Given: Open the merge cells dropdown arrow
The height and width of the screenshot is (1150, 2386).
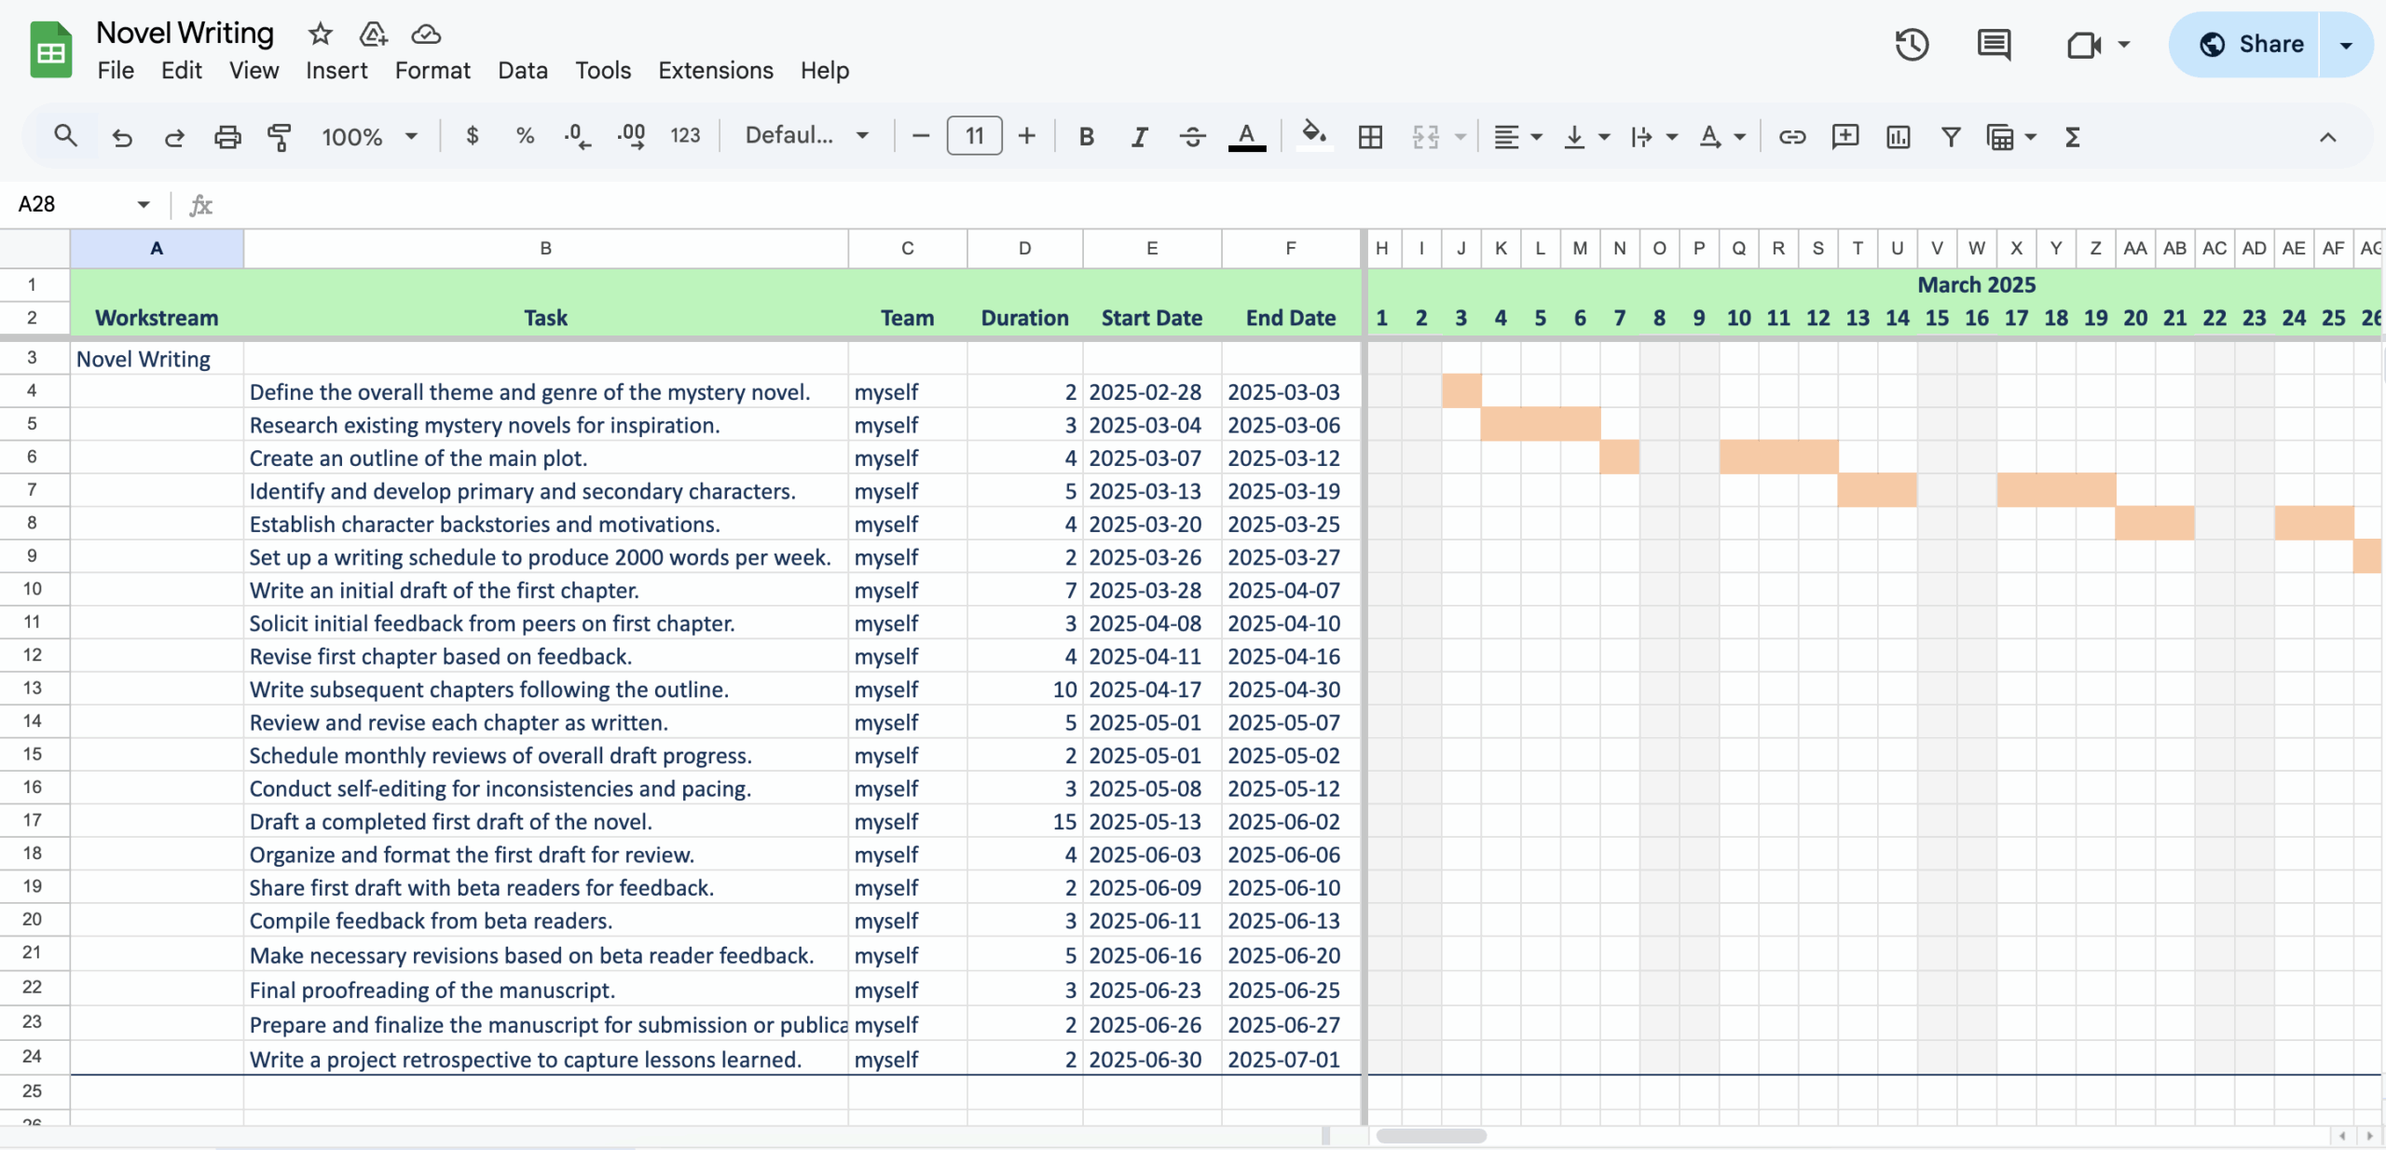Looking at the screenshot, I should point(1459,137).
